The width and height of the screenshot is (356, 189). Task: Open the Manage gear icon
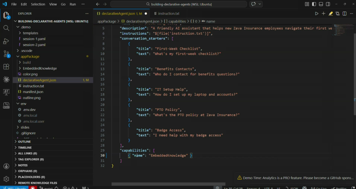6,179
